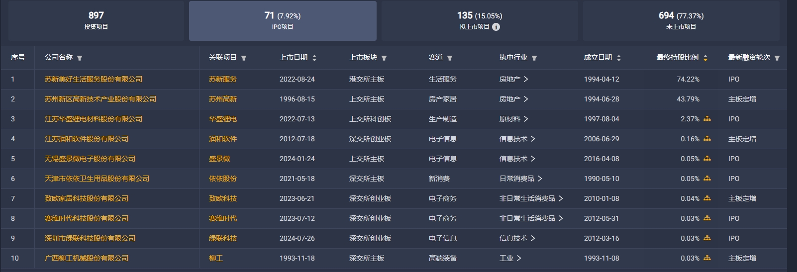Open shareholding structure icon for 华盛锂电 row
This screenshot has width=797, height=272.
707,119
